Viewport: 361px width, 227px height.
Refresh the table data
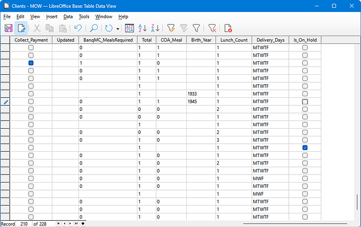pyautogui.click(x=109, y=28)
